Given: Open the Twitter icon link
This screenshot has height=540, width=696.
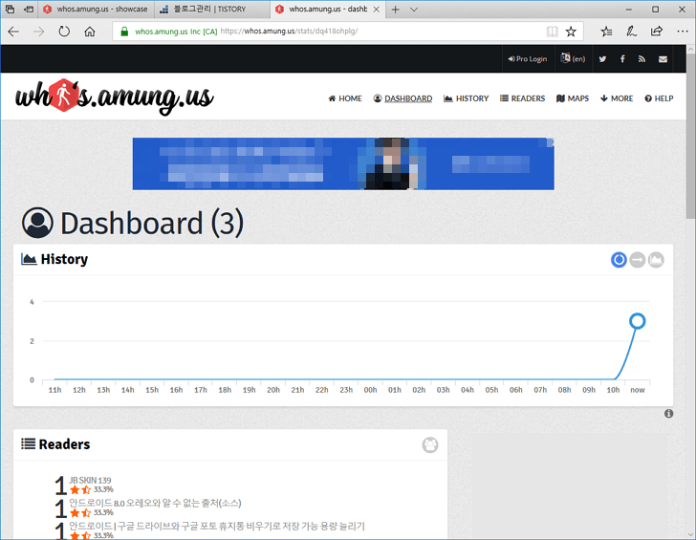Looking at the screenshot, I should (602, 59).
